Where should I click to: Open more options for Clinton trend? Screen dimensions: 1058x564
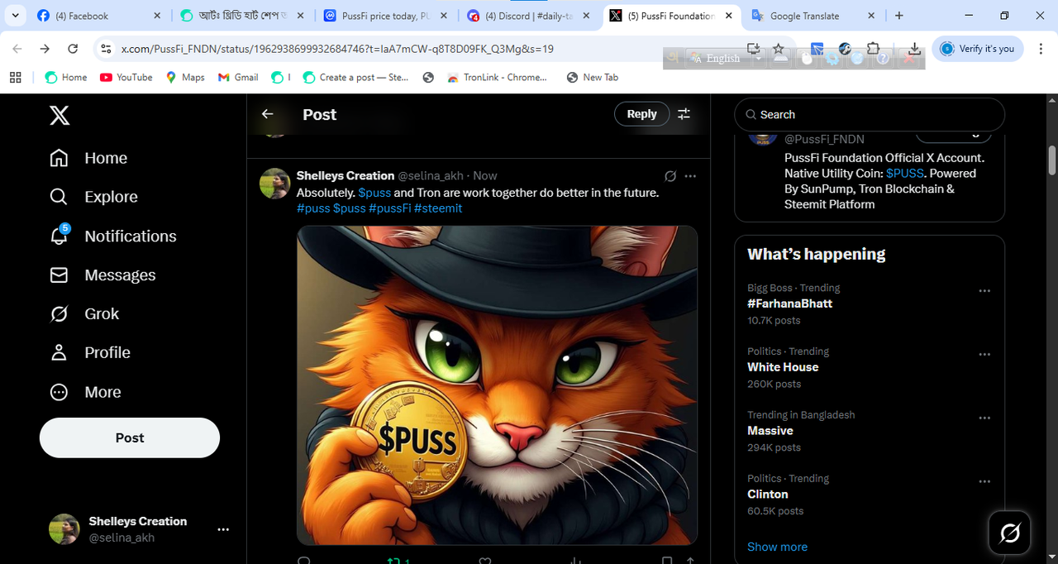984,482
